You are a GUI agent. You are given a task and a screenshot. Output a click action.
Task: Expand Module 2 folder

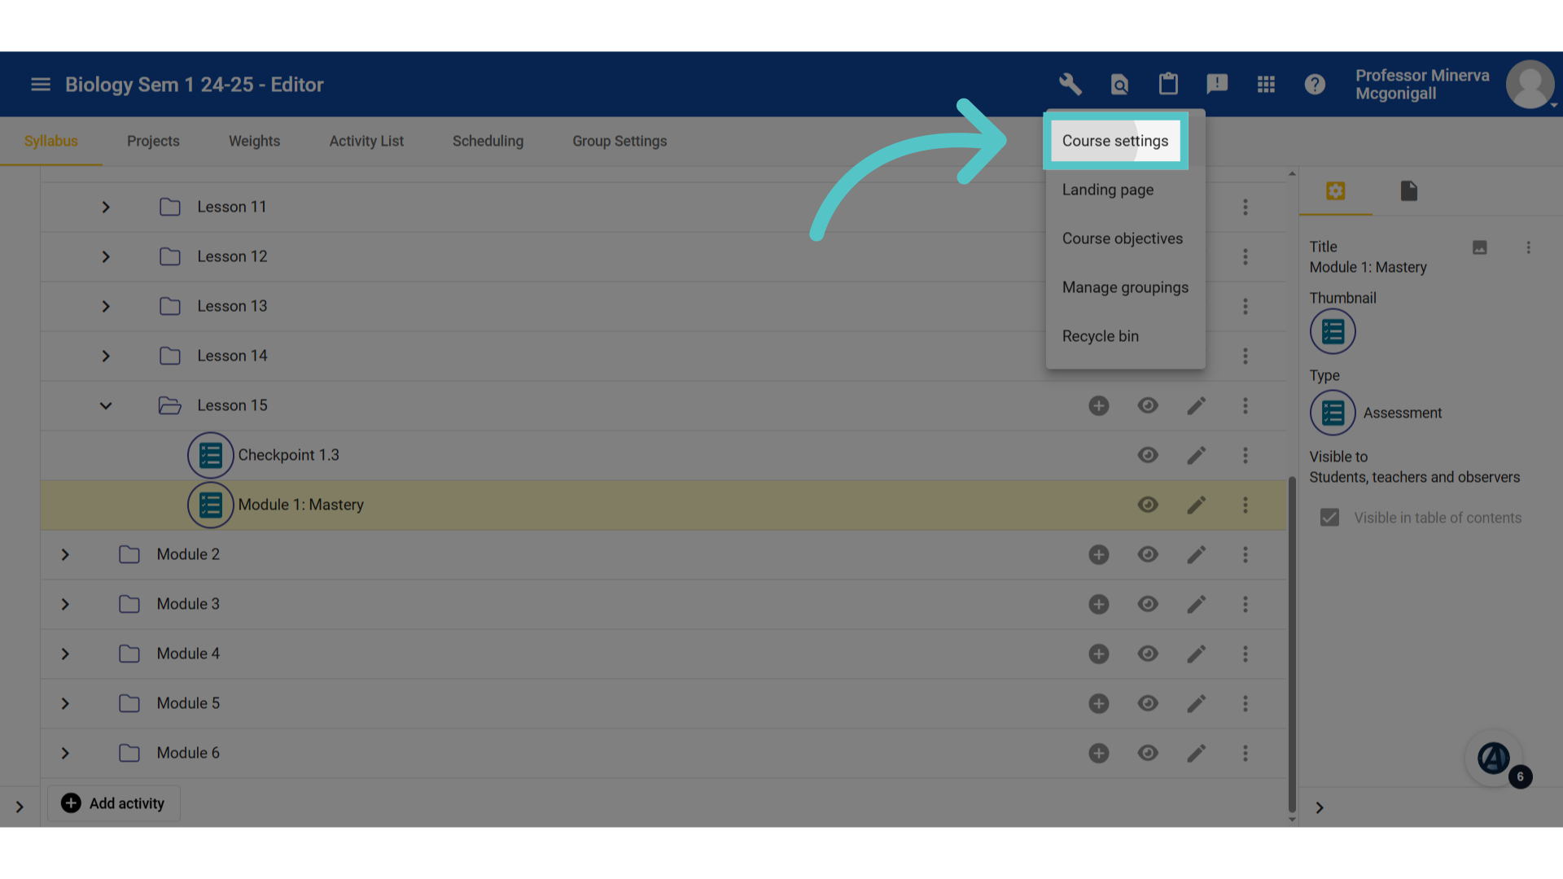65,554
